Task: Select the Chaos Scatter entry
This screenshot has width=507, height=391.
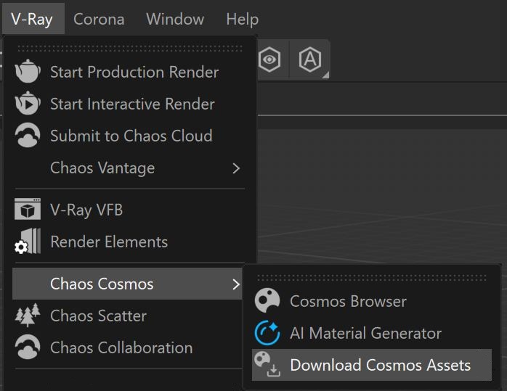Action: click(x=129, y=316)
